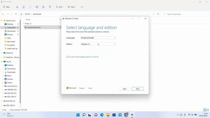Open the See more ellipsis menu
210x118 pixels.
click(82, 7)
